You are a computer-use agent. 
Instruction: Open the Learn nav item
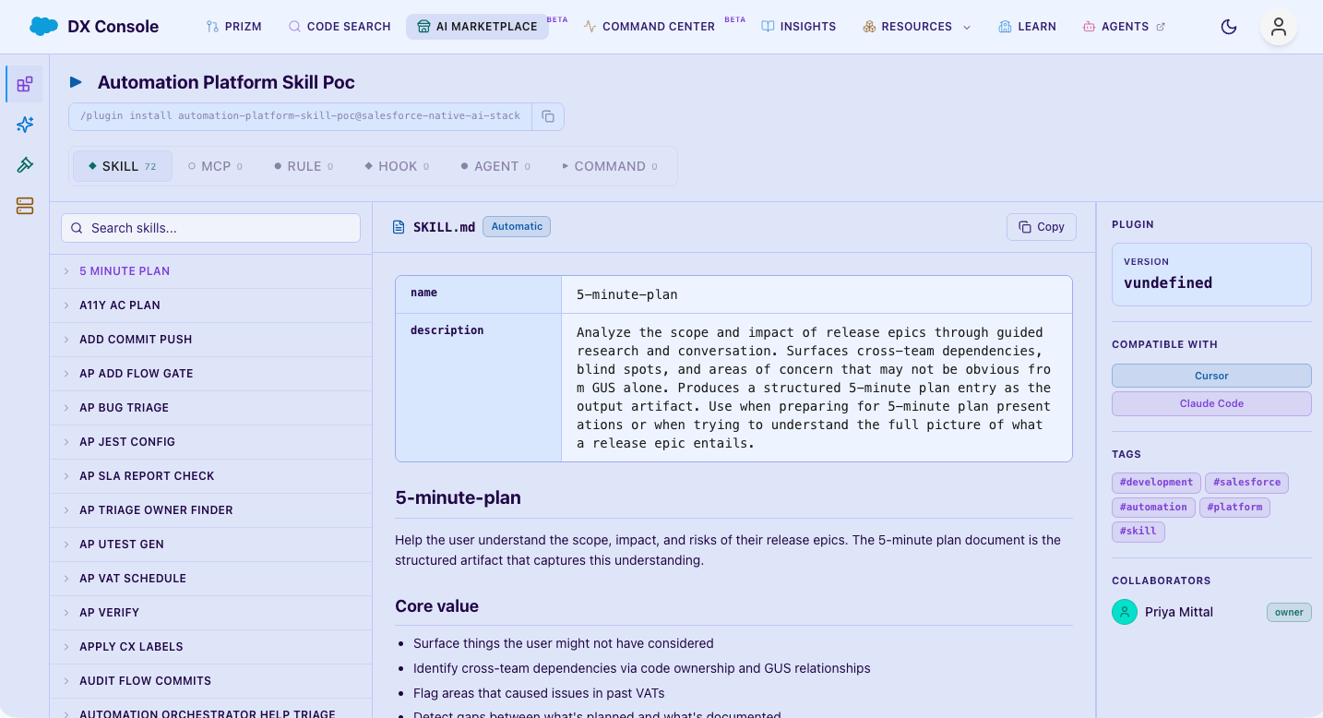click(1027, 27)
